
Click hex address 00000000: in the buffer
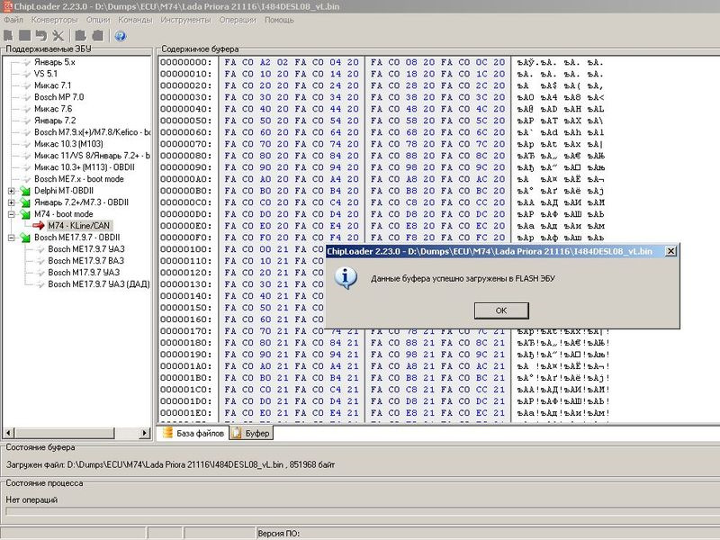pyautogui.click(x=186, y=62)
